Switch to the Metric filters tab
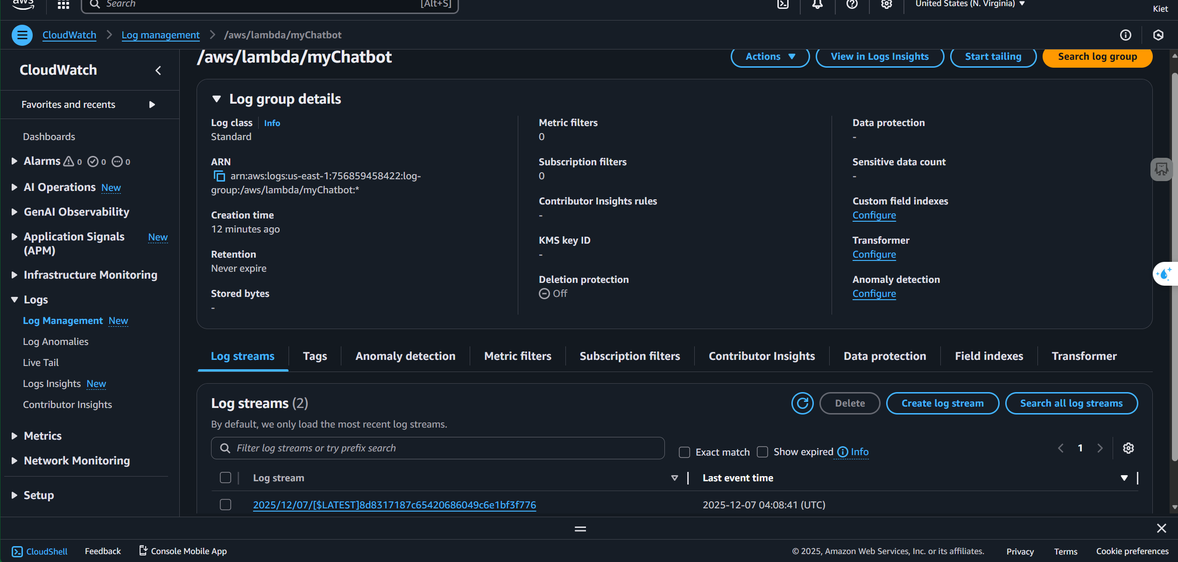The width and height of the screenshot is (1178, 562). [517, 356]
